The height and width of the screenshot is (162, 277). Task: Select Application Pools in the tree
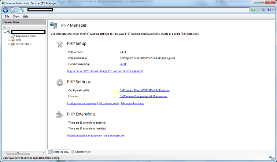point(26,36)
